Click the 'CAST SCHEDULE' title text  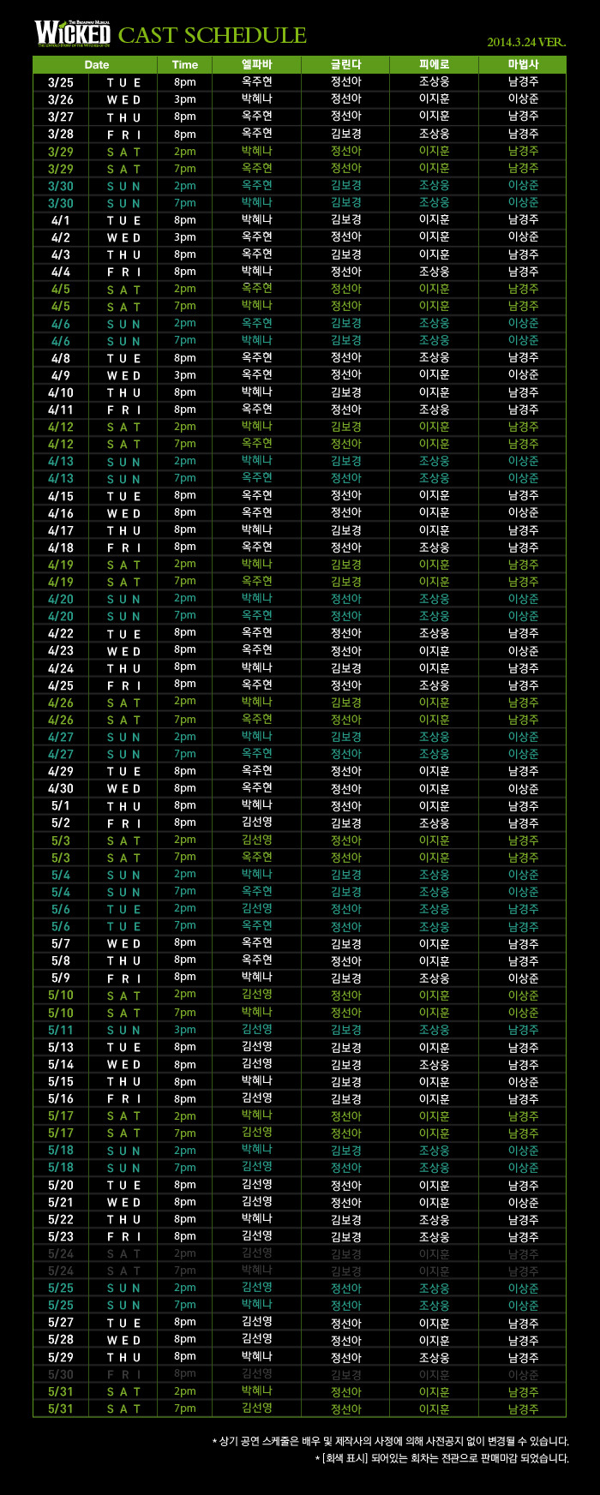tap(213, 35)
